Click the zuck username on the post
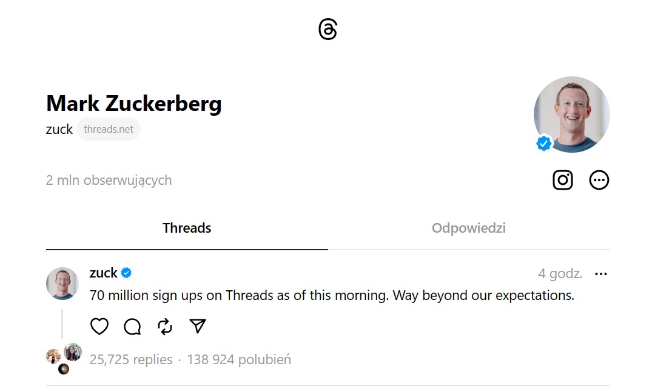The width and height of the screenshot is (672, 386). (x=103, y=273)
